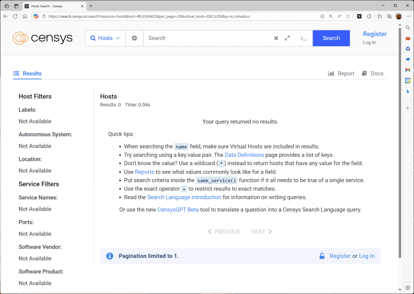414x294 pixels.
Task: Click the Censys logo
Action: coord(42,38)
